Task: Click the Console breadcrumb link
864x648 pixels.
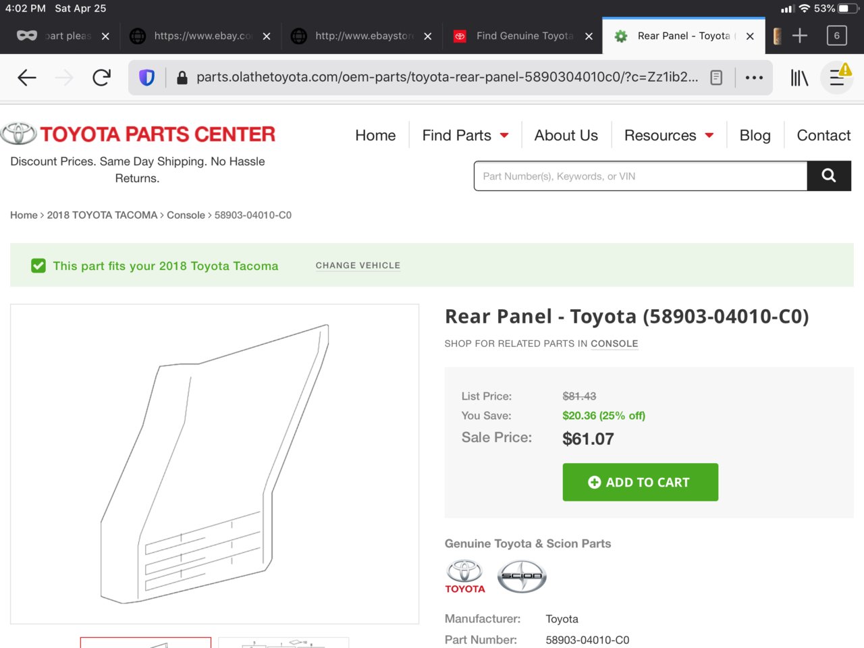Action: click(x=186, y=215)
